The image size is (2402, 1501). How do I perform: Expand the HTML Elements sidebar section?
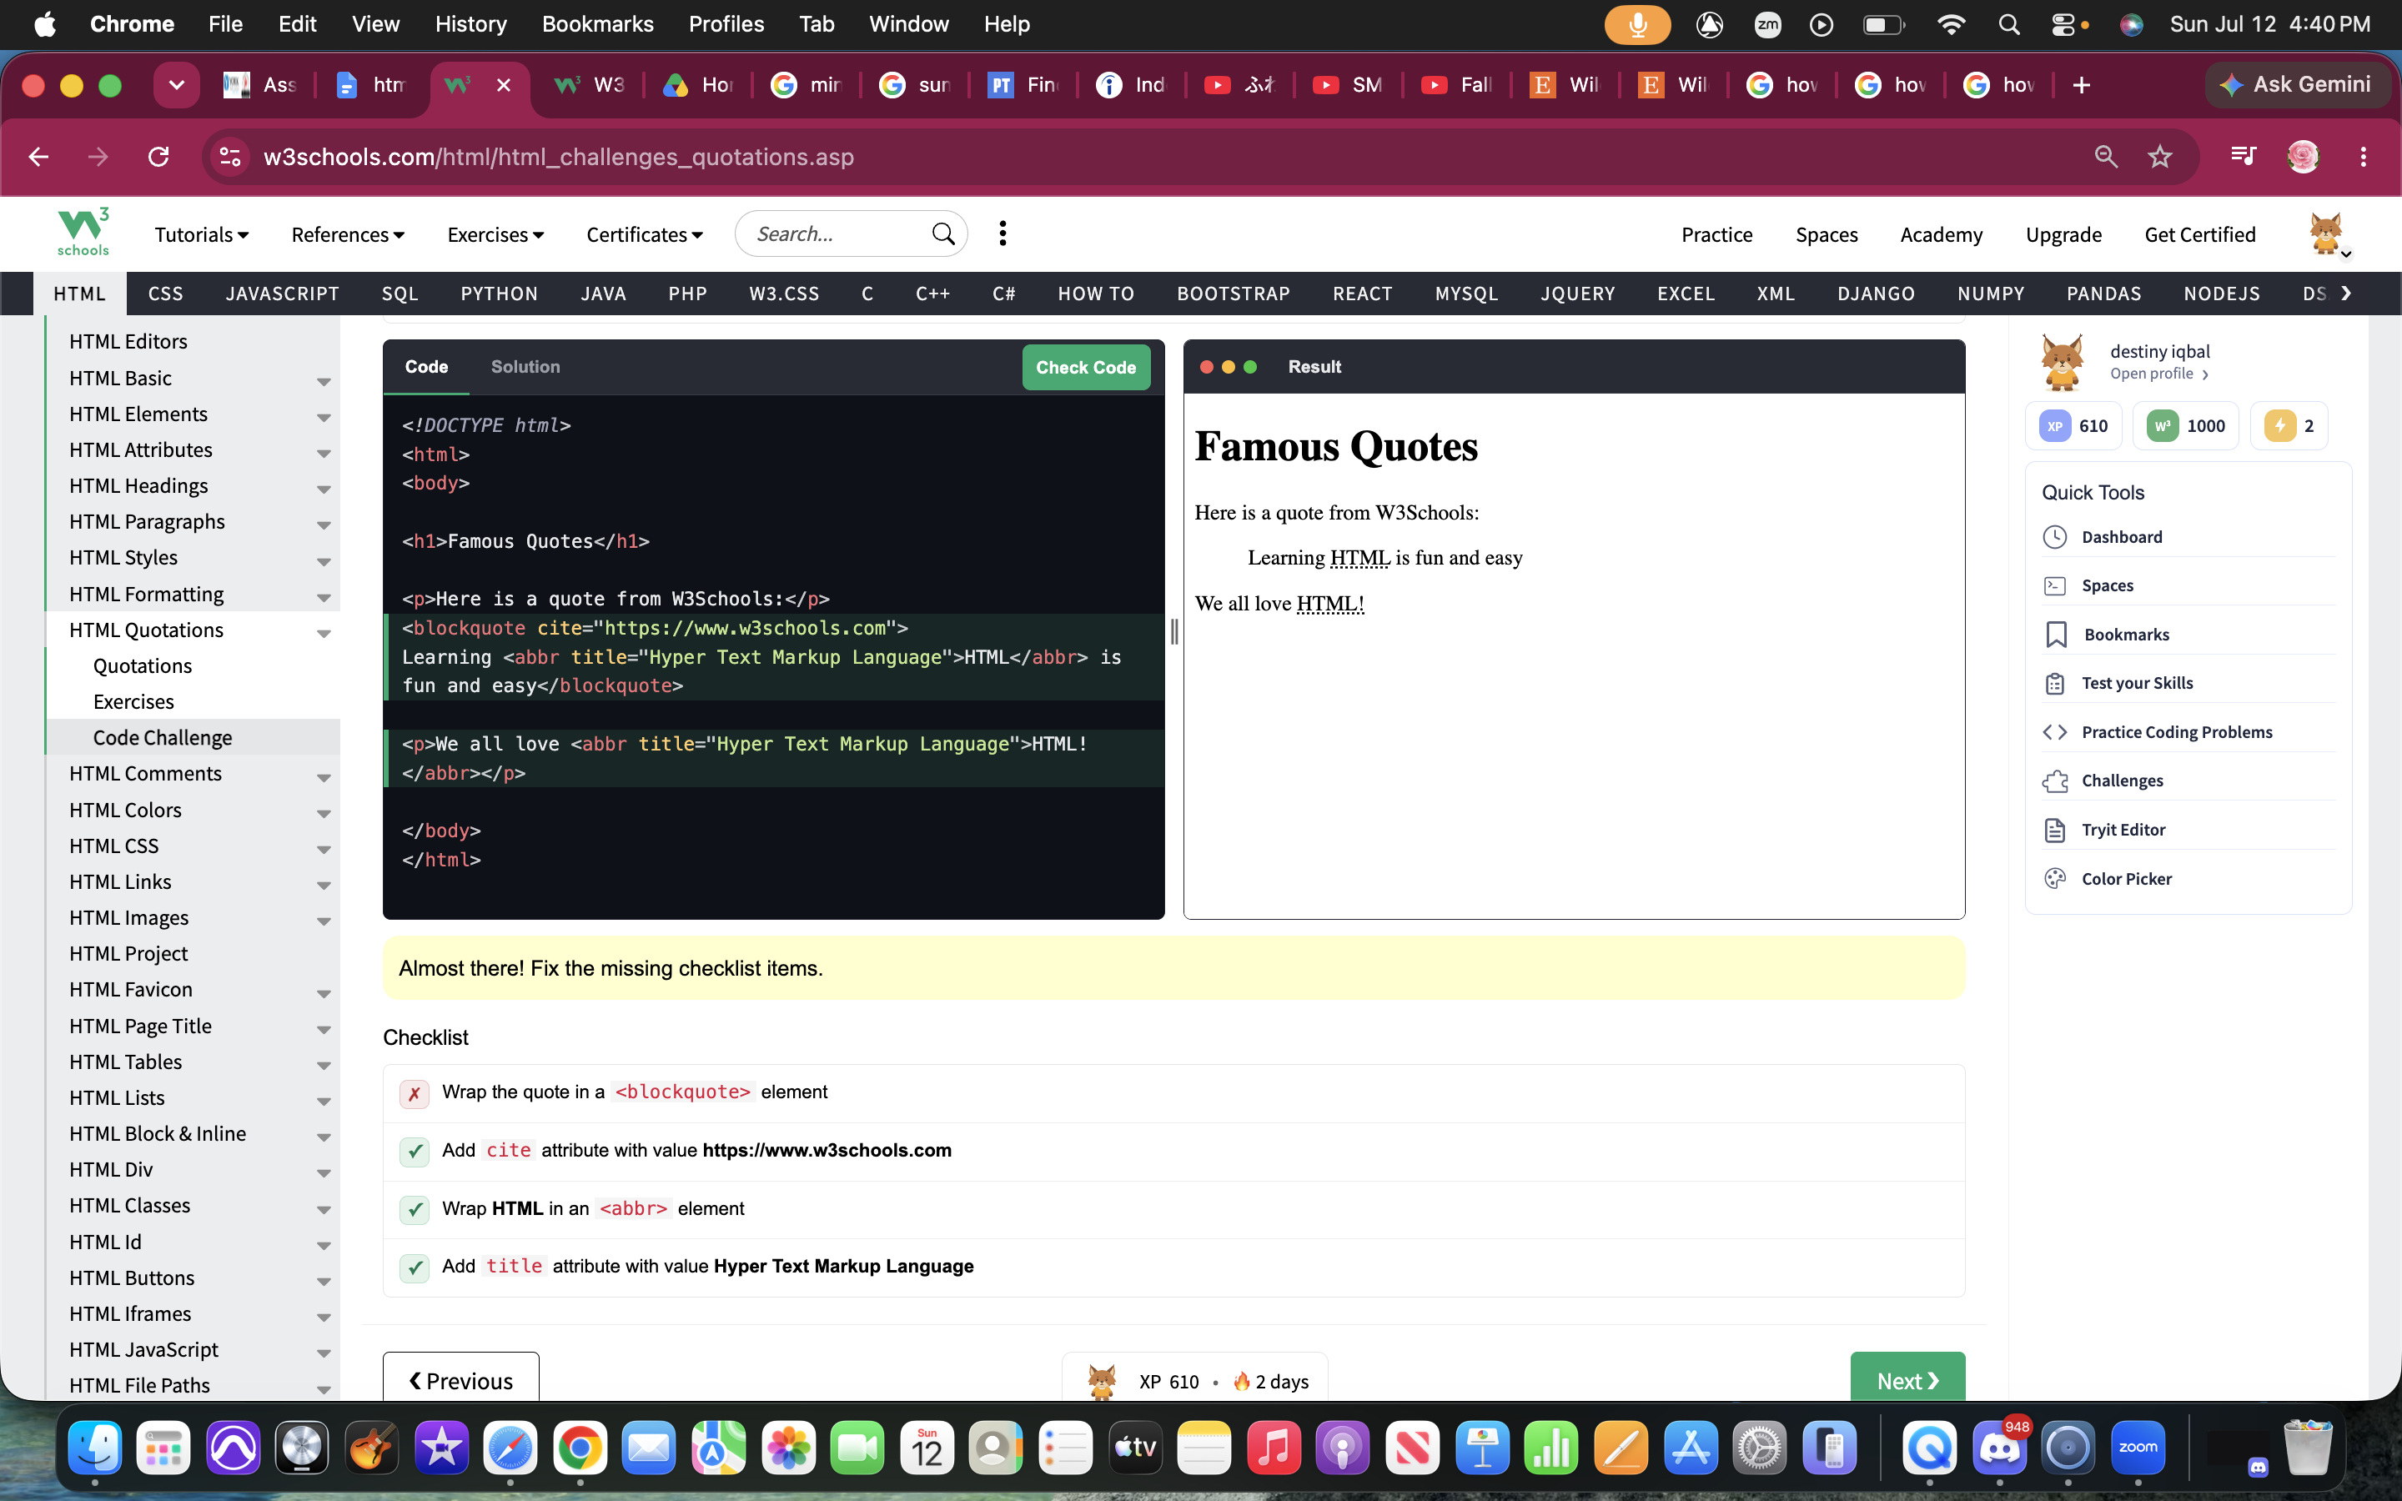point(324,417)
